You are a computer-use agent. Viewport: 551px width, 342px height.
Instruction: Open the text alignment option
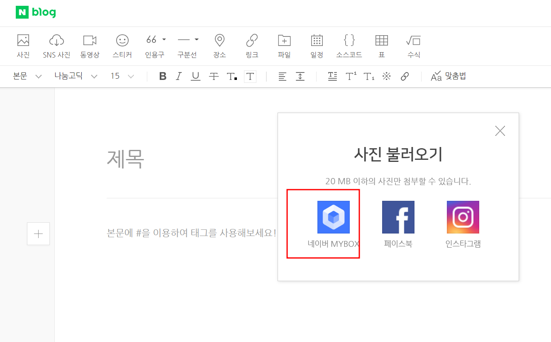(x=283, y=76)
